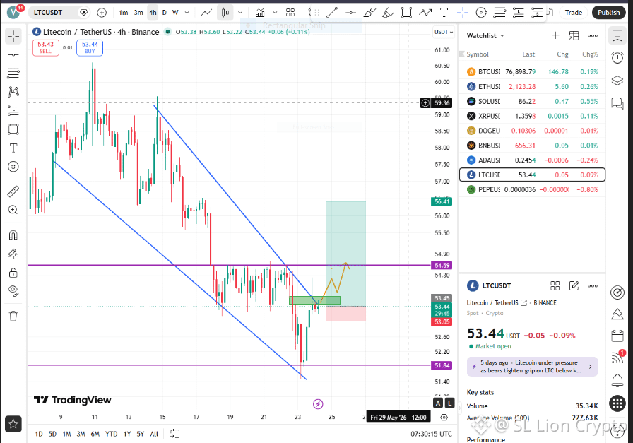The width and height of the screenshot is (633, 443).
Task: Open the prediction and measurement tools
Action: click(x=13, y=110)
